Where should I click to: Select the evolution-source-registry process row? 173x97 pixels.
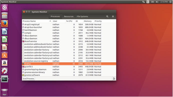(69, 61)
